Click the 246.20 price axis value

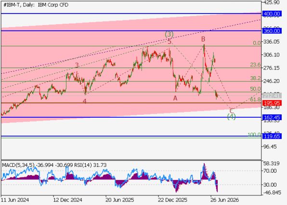pyautogui.click(x=271, y=81)
